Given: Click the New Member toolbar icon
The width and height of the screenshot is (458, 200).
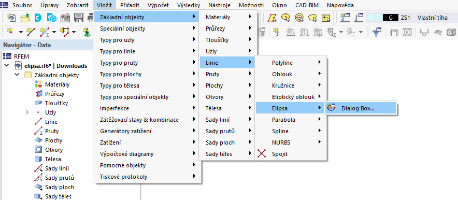Looking at the screenshot, I should click(x=45, y=32).
